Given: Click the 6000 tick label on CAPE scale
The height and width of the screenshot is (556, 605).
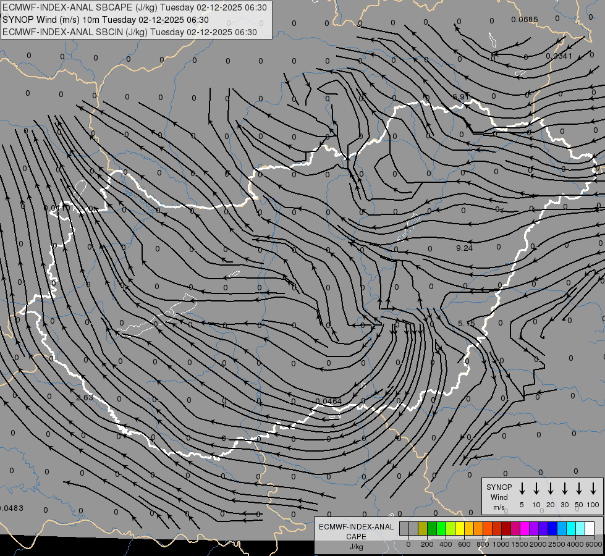Looking at the screenshot, I should (594, 544).
